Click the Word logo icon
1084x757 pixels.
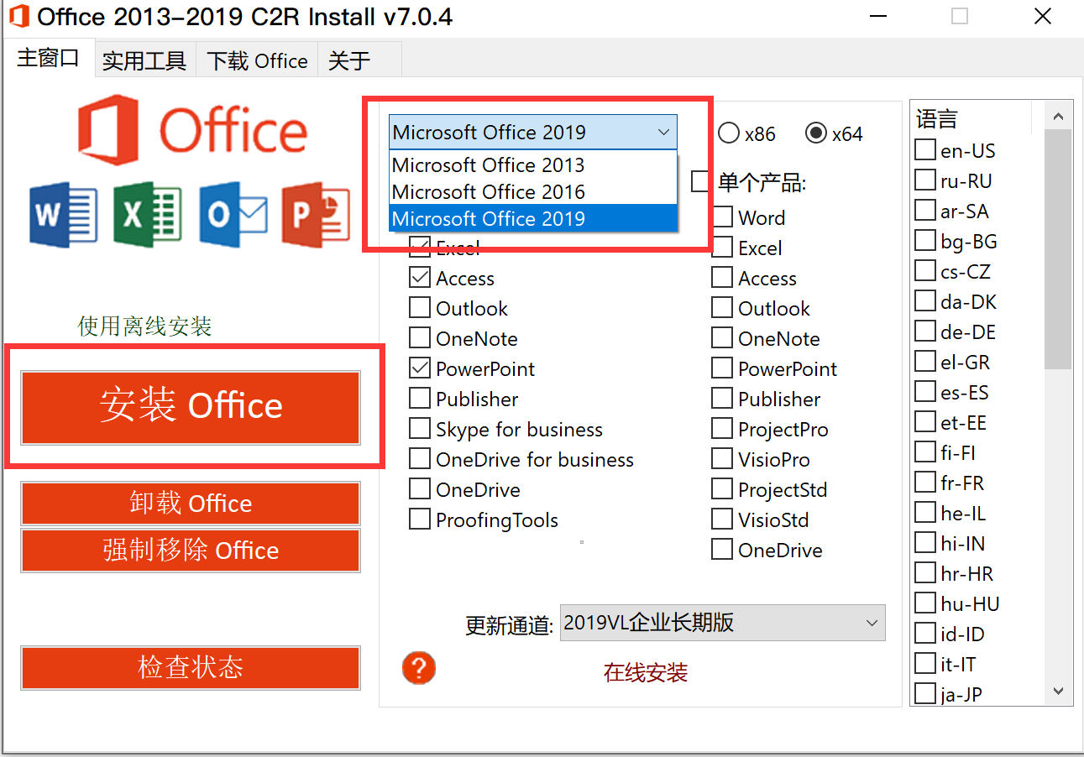coord(63,215)
